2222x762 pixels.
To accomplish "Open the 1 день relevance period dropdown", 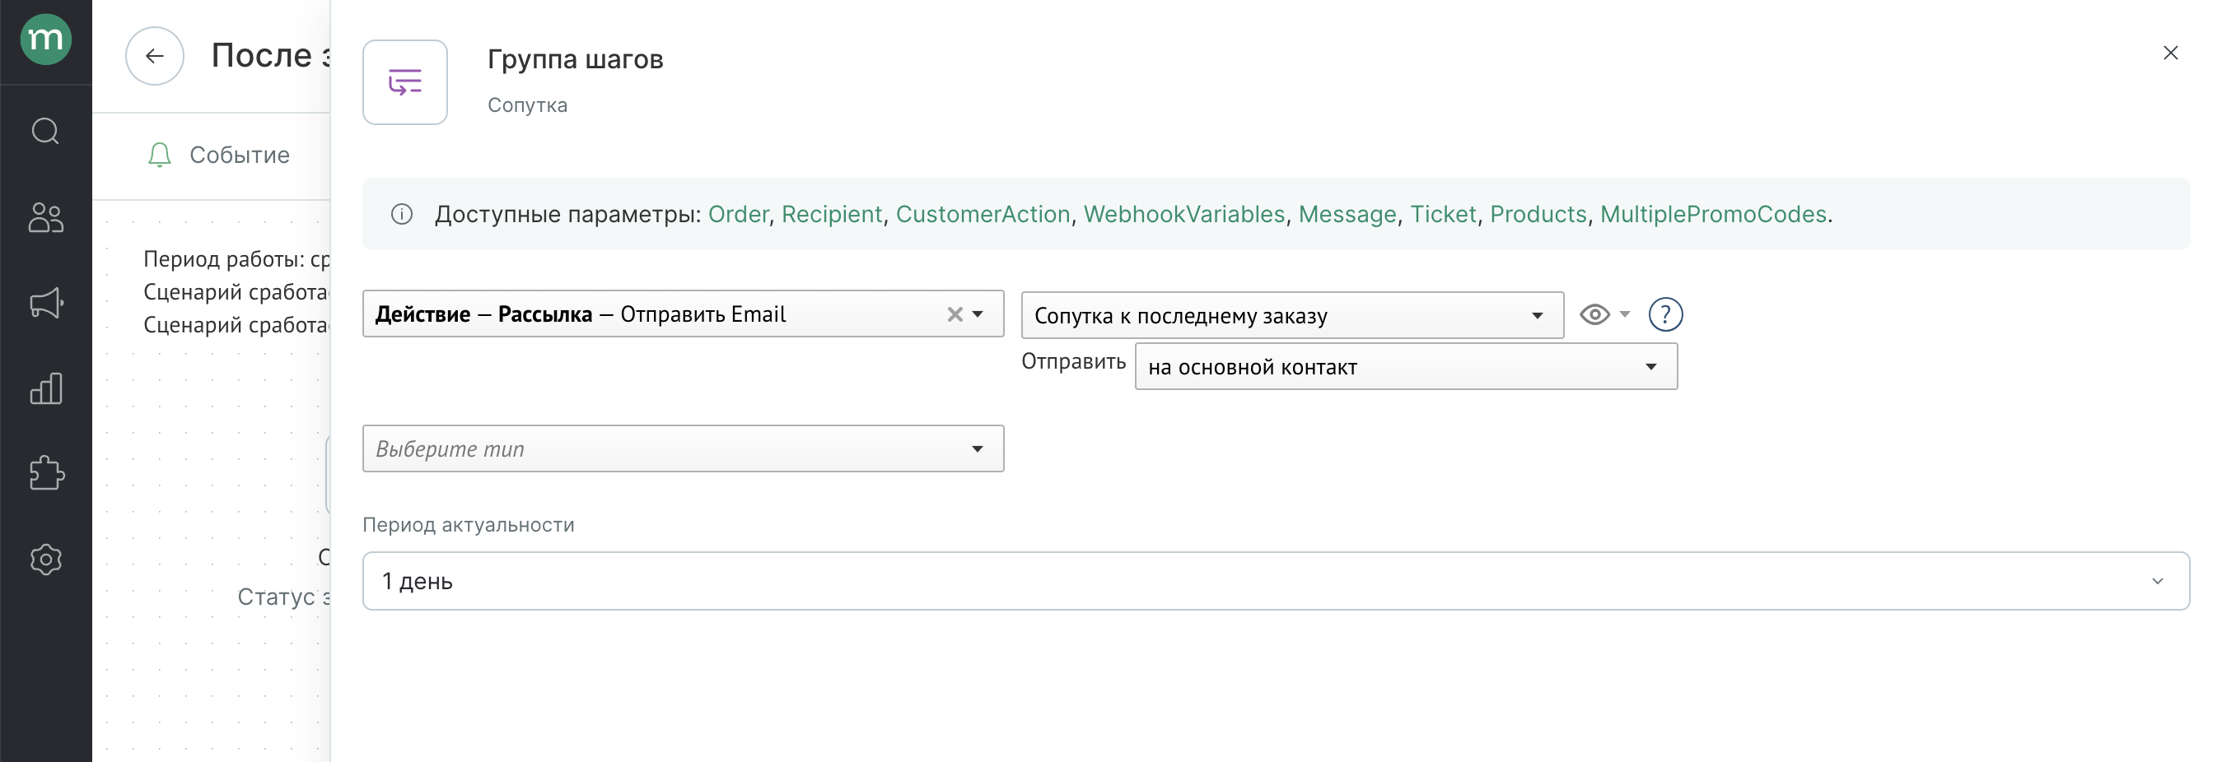I will [x=1275, y=581].
